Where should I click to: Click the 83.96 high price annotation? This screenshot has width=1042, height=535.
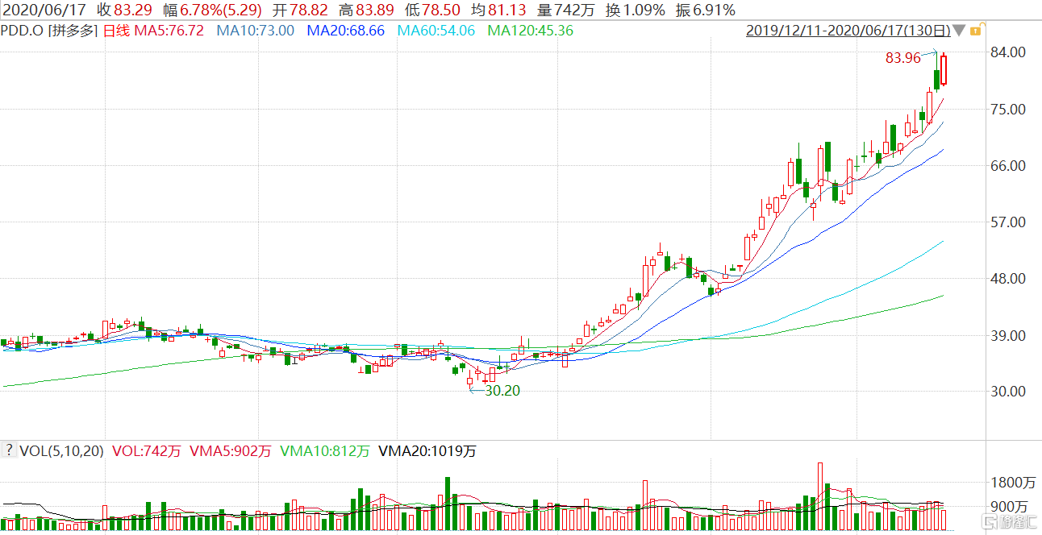[902, 58]
